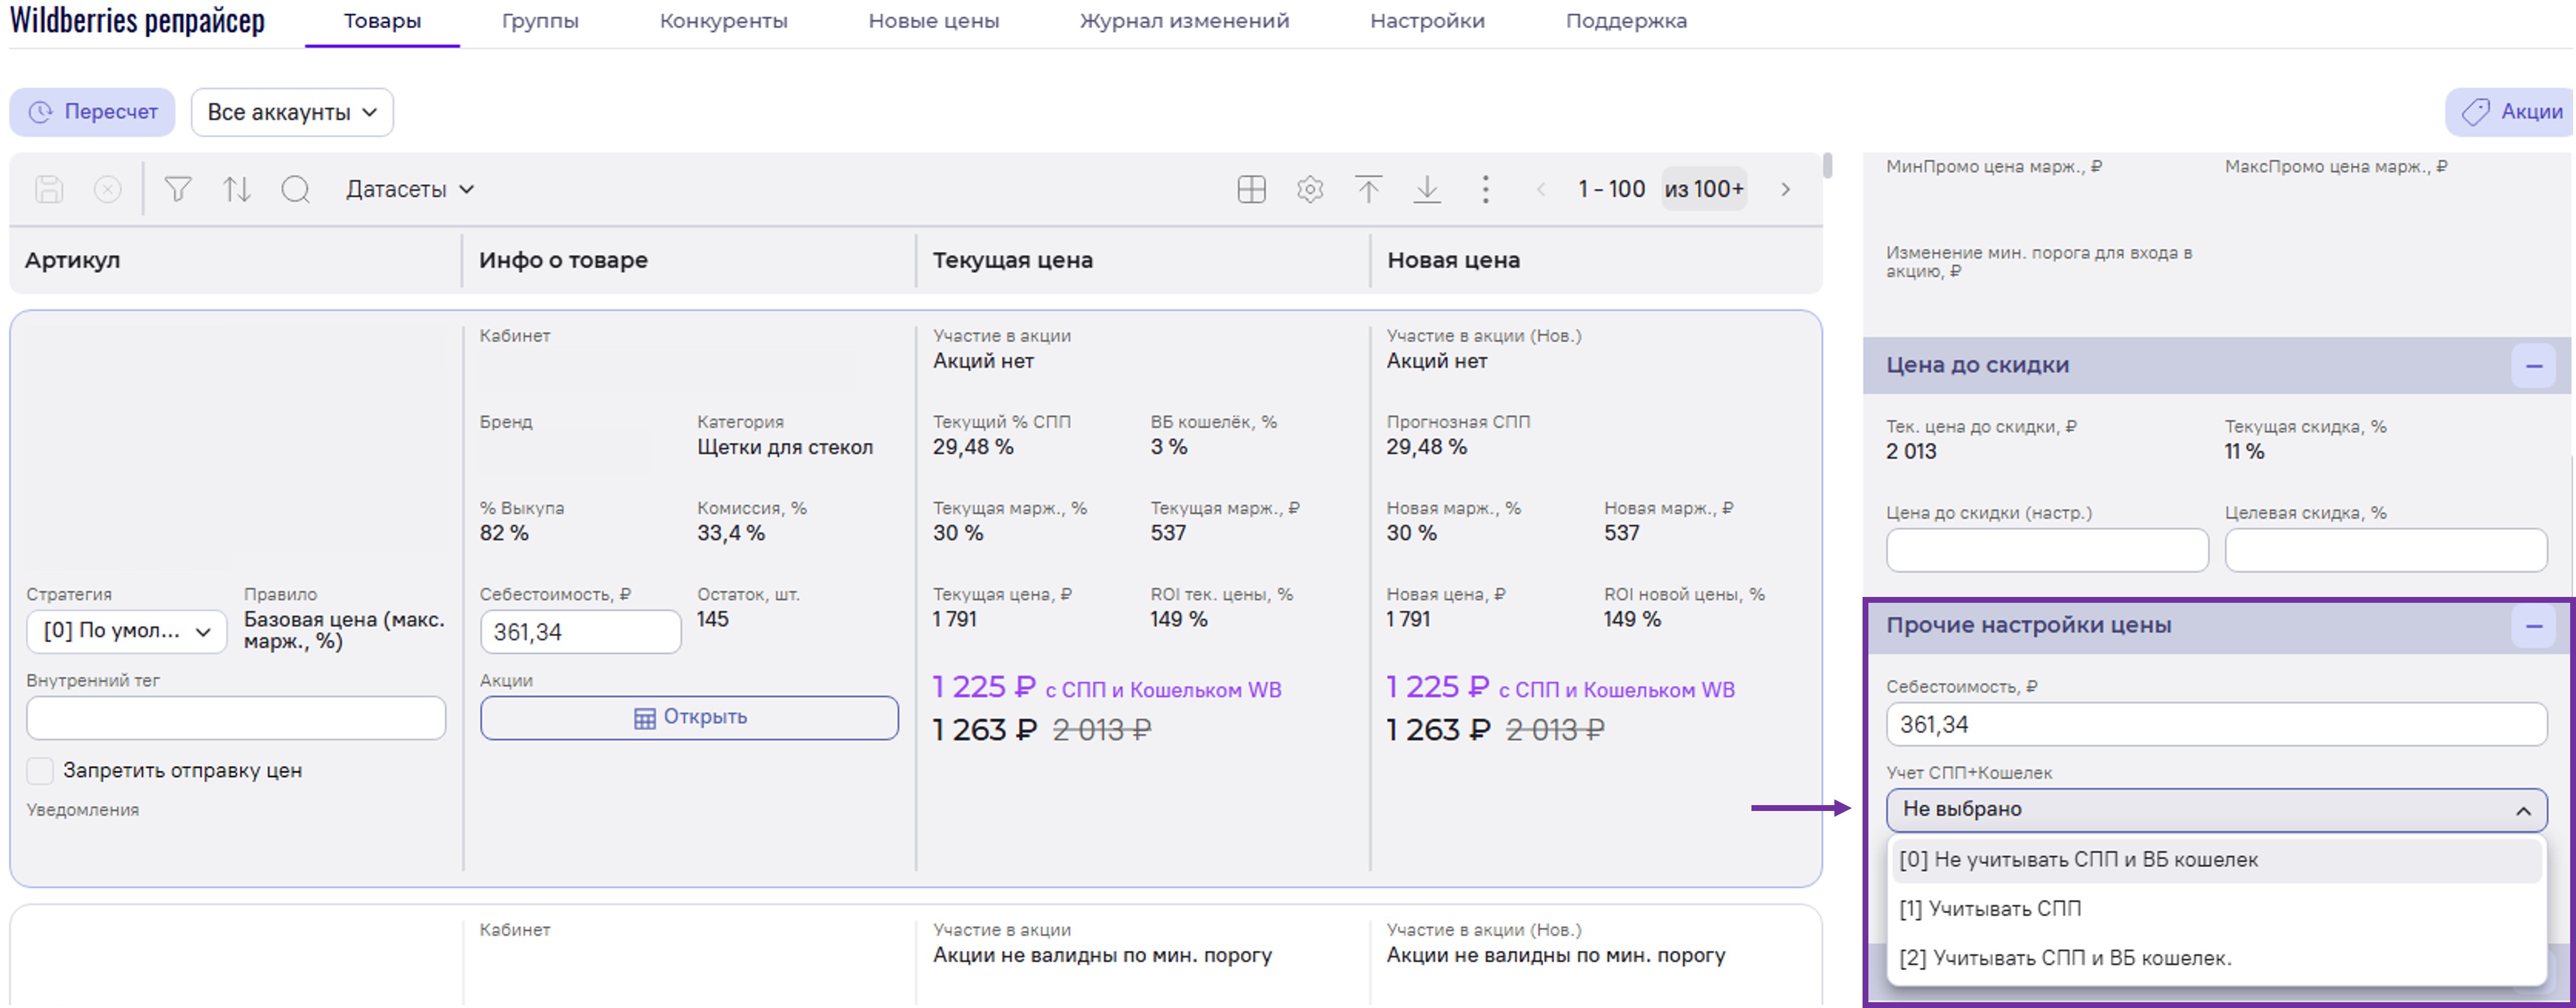Switch to the 'Конкуренты' tab
The height and width of the screenshot is (1008, 2576).
[x=723, y=21]
